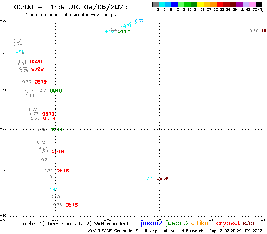The image size is (267, 234).
Task: Click the green 0048 pass time
Action: pos(56,91)
